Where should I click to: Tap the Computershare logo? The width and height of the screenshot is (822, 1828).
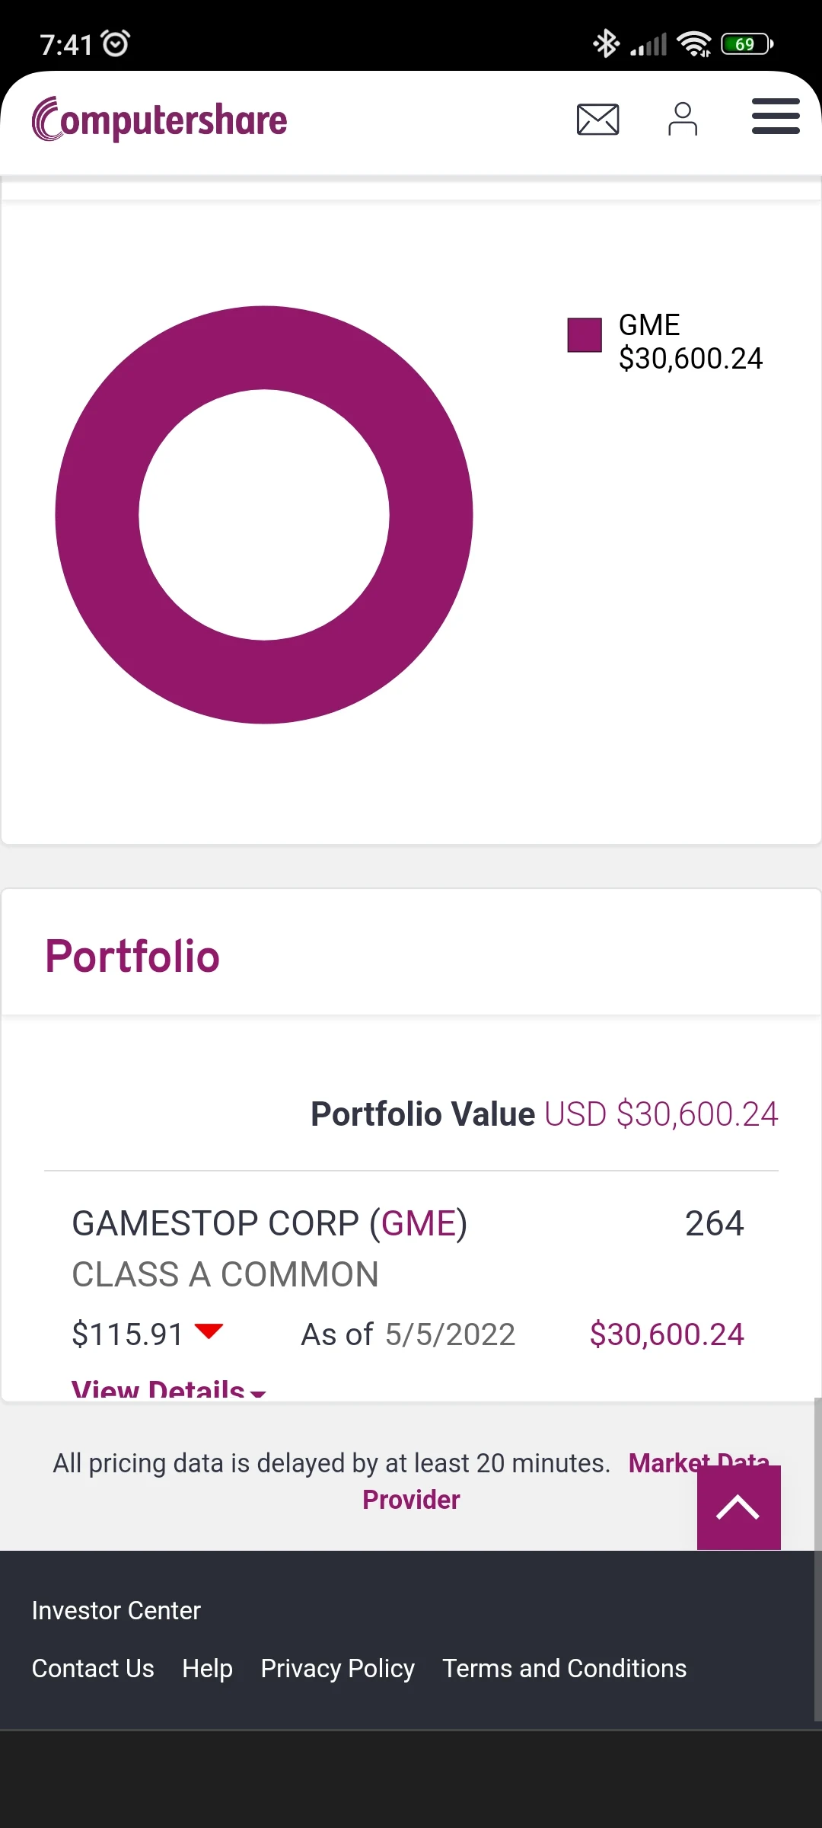coord(160,120)
